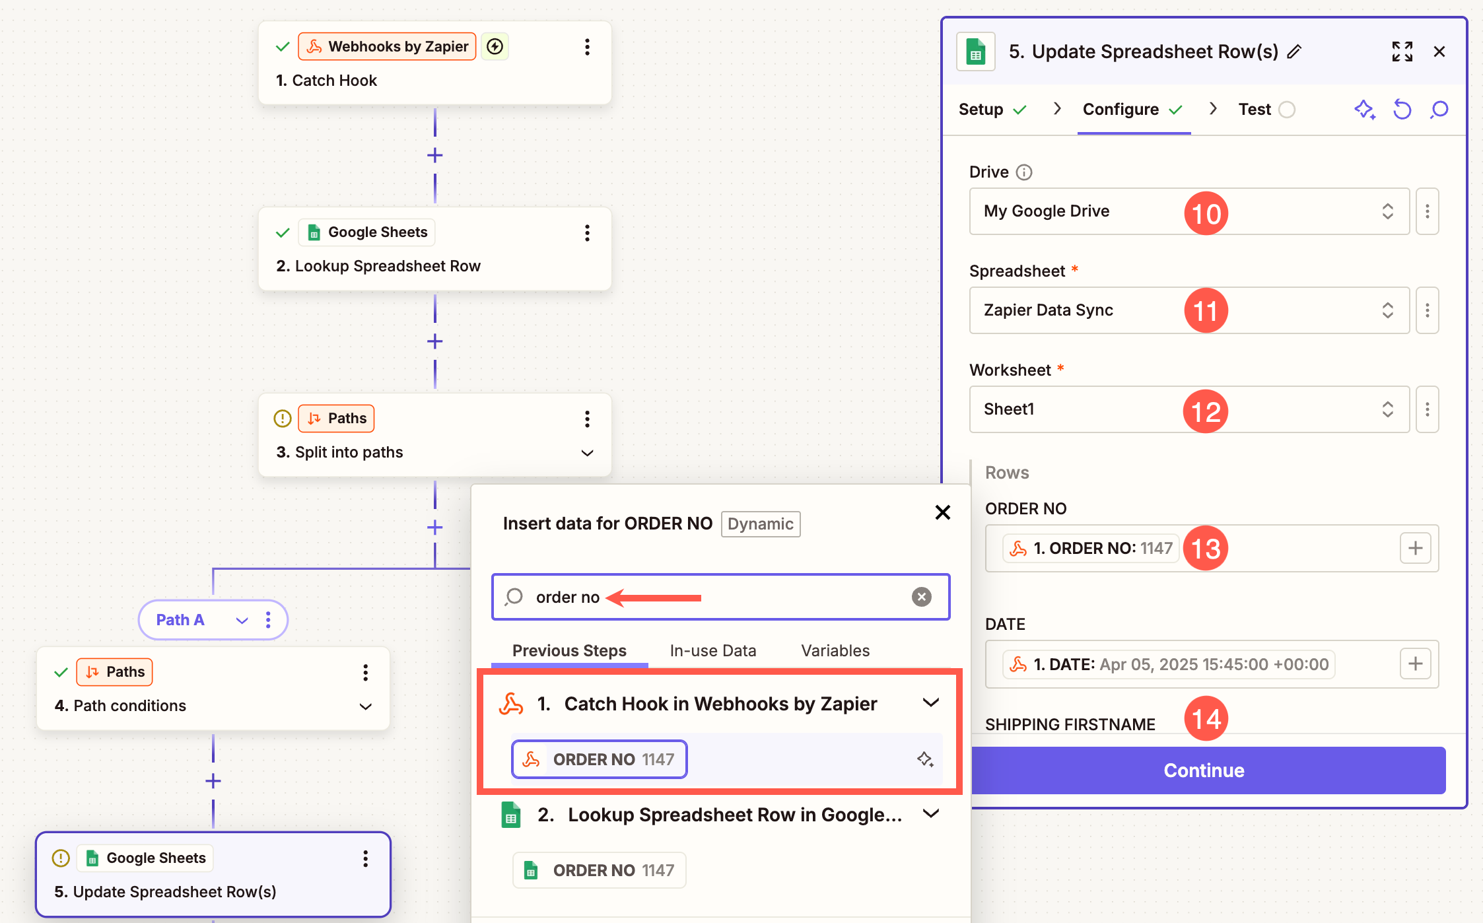Select the '2. Lookup Spreadsheet Row' step card
The height and width of the screenshot is (923, 1483).
coord(434,250)
